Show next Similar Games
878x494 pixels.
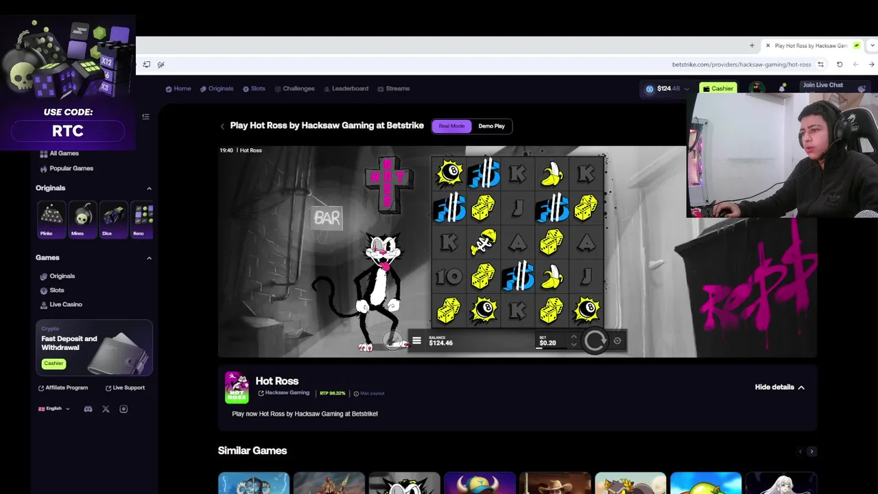coord(811,451)
